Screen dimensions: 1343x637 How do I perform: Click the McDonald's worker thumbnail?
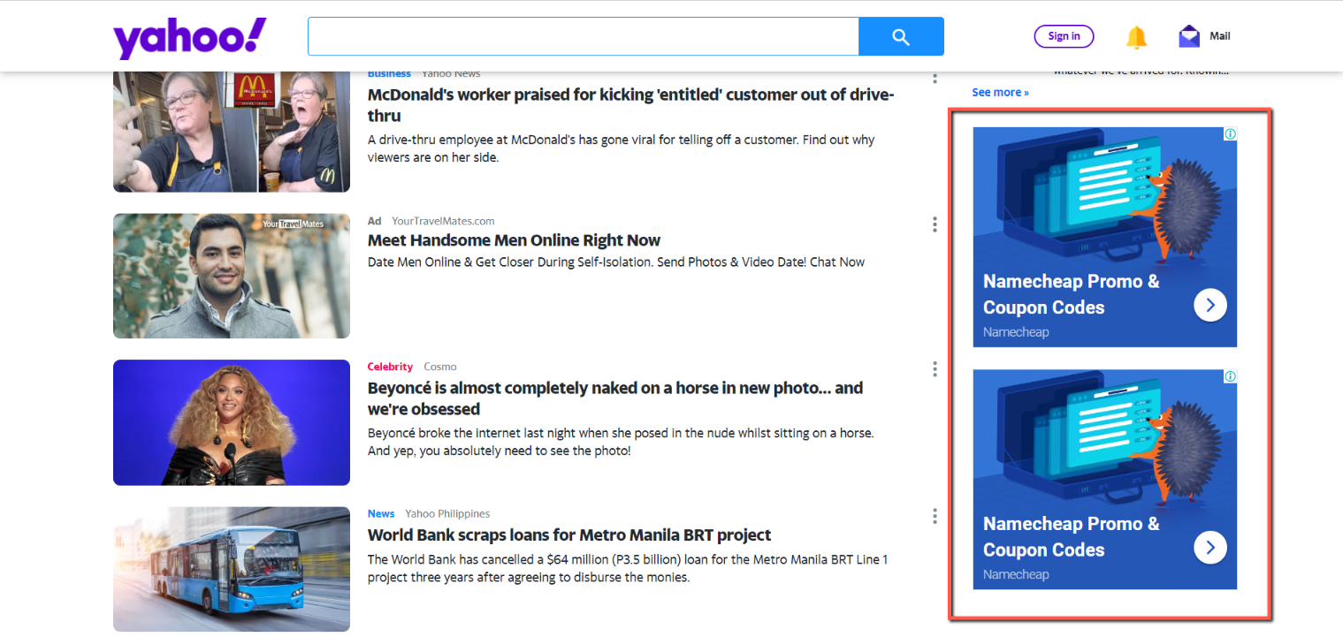(232, 132)
